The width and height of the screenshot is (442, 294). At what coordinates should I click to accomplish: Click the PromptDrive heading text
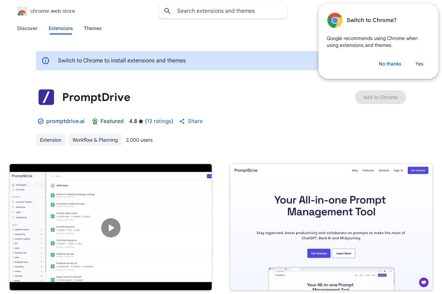tap(96, 98)
